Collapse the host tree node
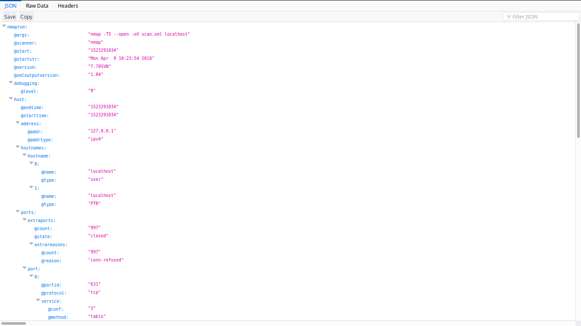The height and width of the screenshot is (326, 581). (x=11, y=98)
